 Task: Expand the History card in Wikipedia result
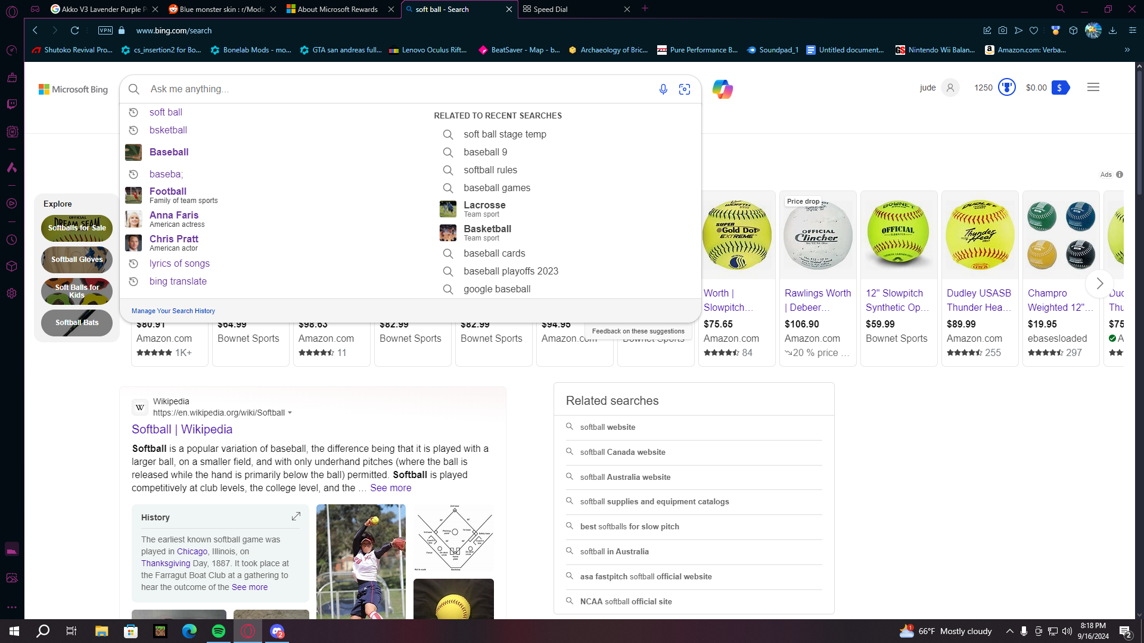296,517
